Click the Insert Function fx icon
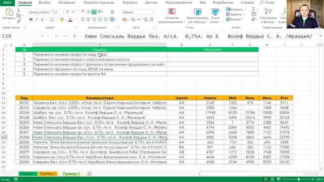The image size is (324, 182). 75,36
